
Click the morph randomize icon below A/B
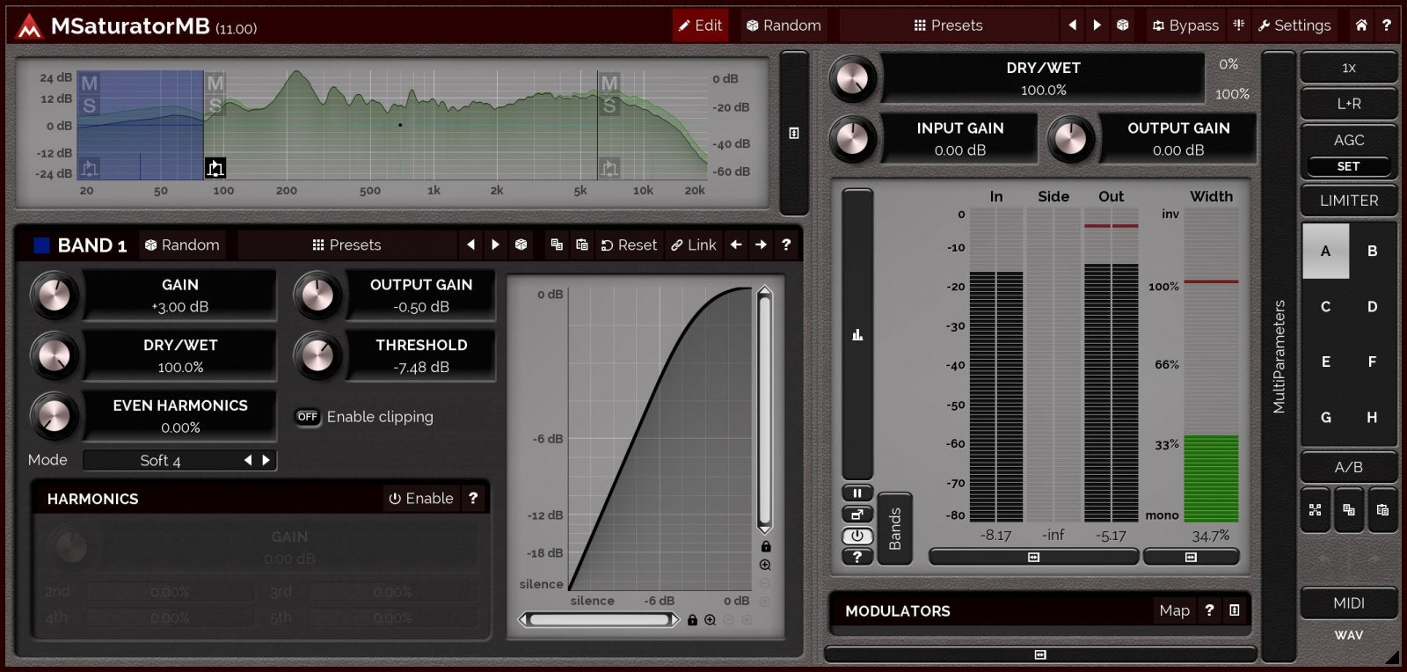point(1316,510)
